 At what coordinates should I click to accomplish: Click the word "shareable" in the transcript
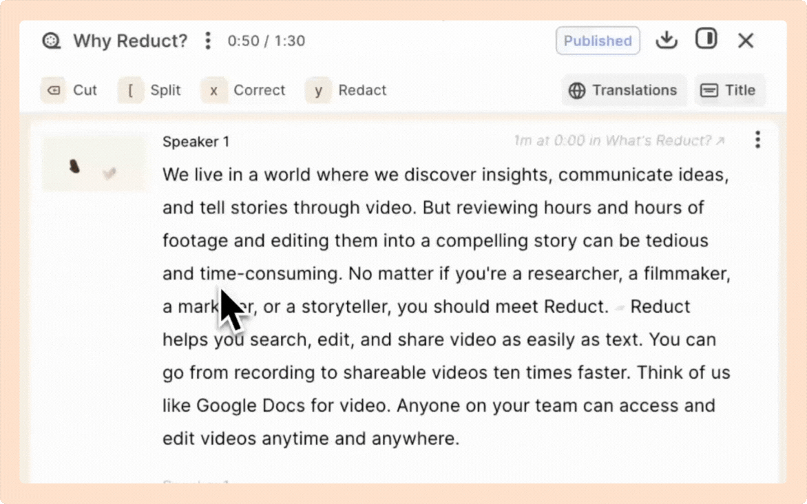tap(383, 372)
